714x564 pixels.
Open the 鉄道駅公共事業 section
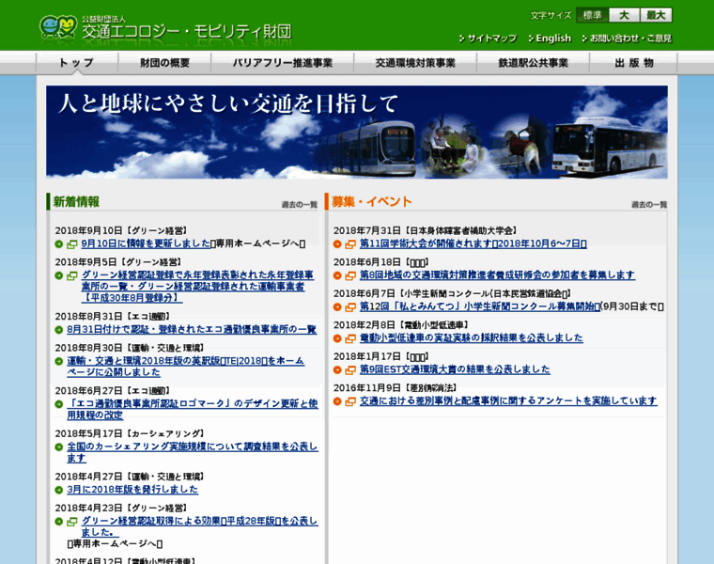[x=532, y=63]
